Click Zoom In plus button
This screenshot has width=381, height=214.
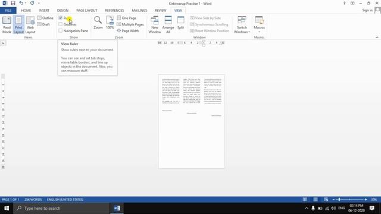tap(366, 200)
